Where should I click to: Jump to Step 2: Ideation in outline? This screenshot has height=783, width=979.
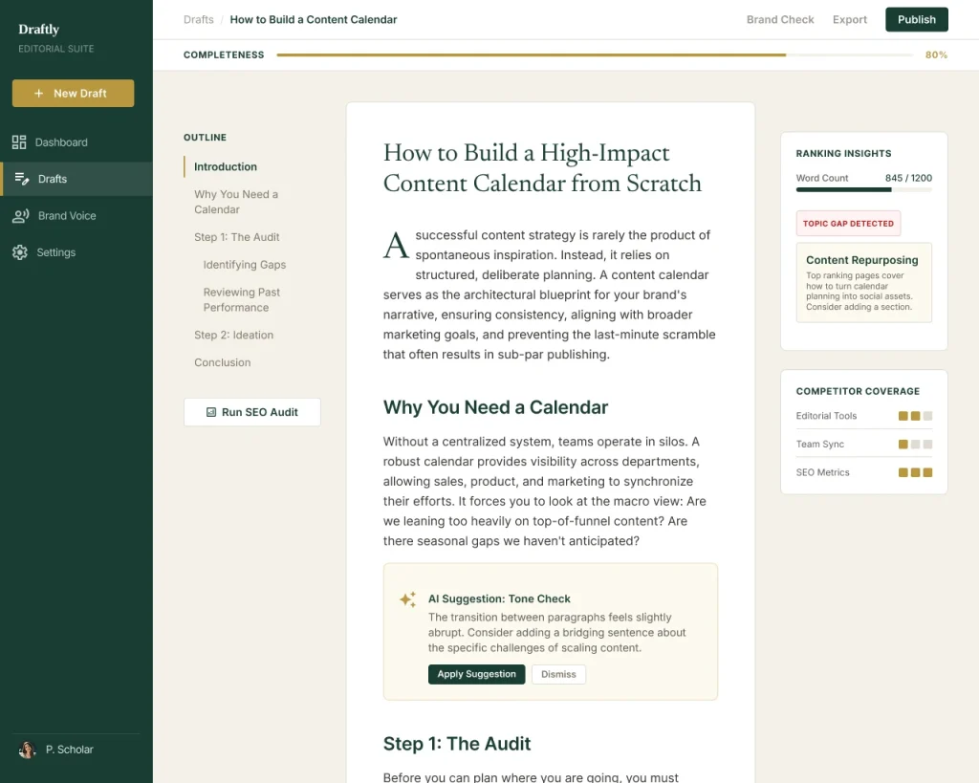(233, 335)
